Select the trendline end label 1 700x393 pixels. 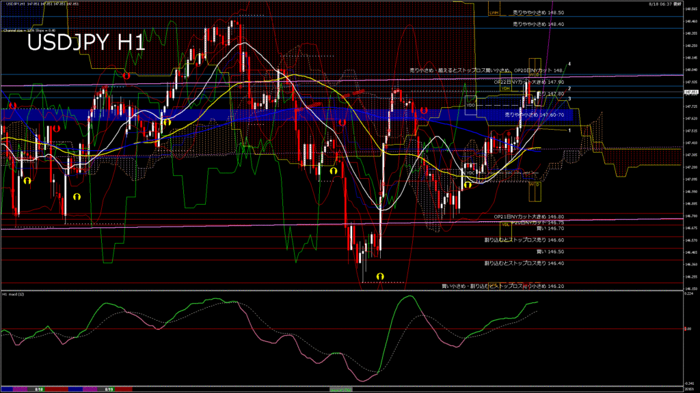[x=569, y=130]
